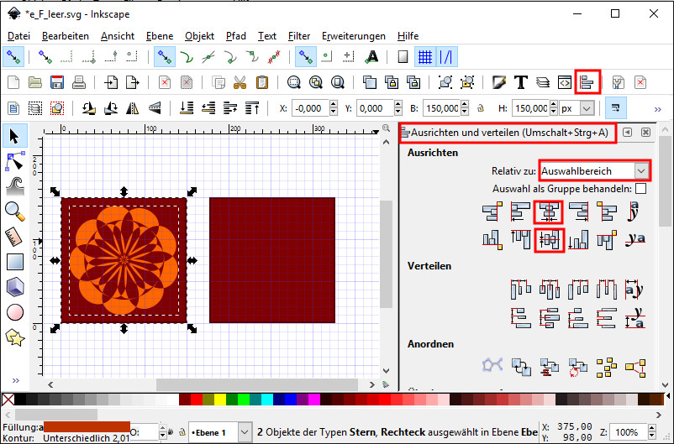Iconify the Ausrichten und verteilen panel

pyautogui.click(x=627, y=133)
